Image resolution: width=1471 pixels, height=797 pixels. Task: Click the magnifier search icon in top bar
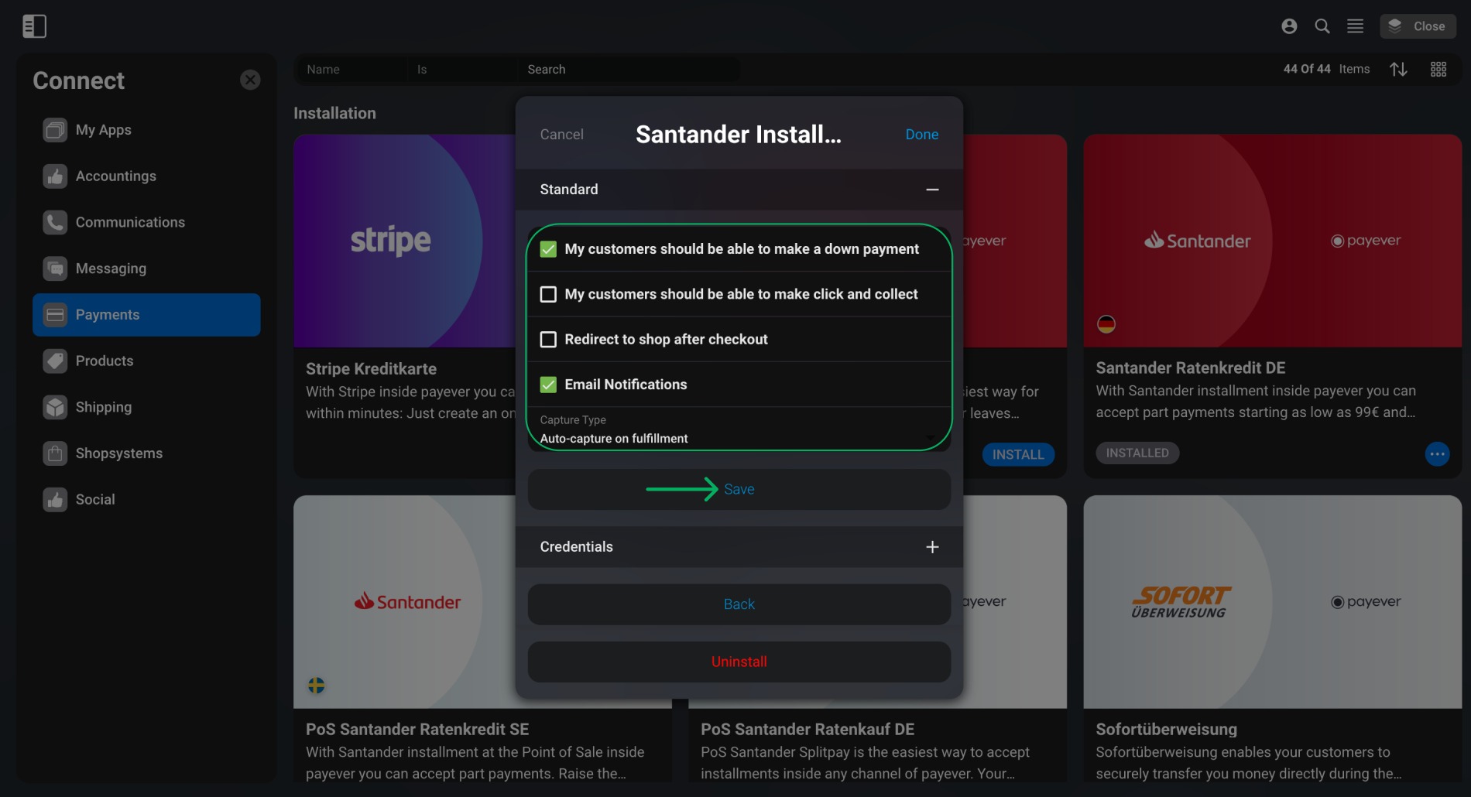click(x=1322, y=26)
